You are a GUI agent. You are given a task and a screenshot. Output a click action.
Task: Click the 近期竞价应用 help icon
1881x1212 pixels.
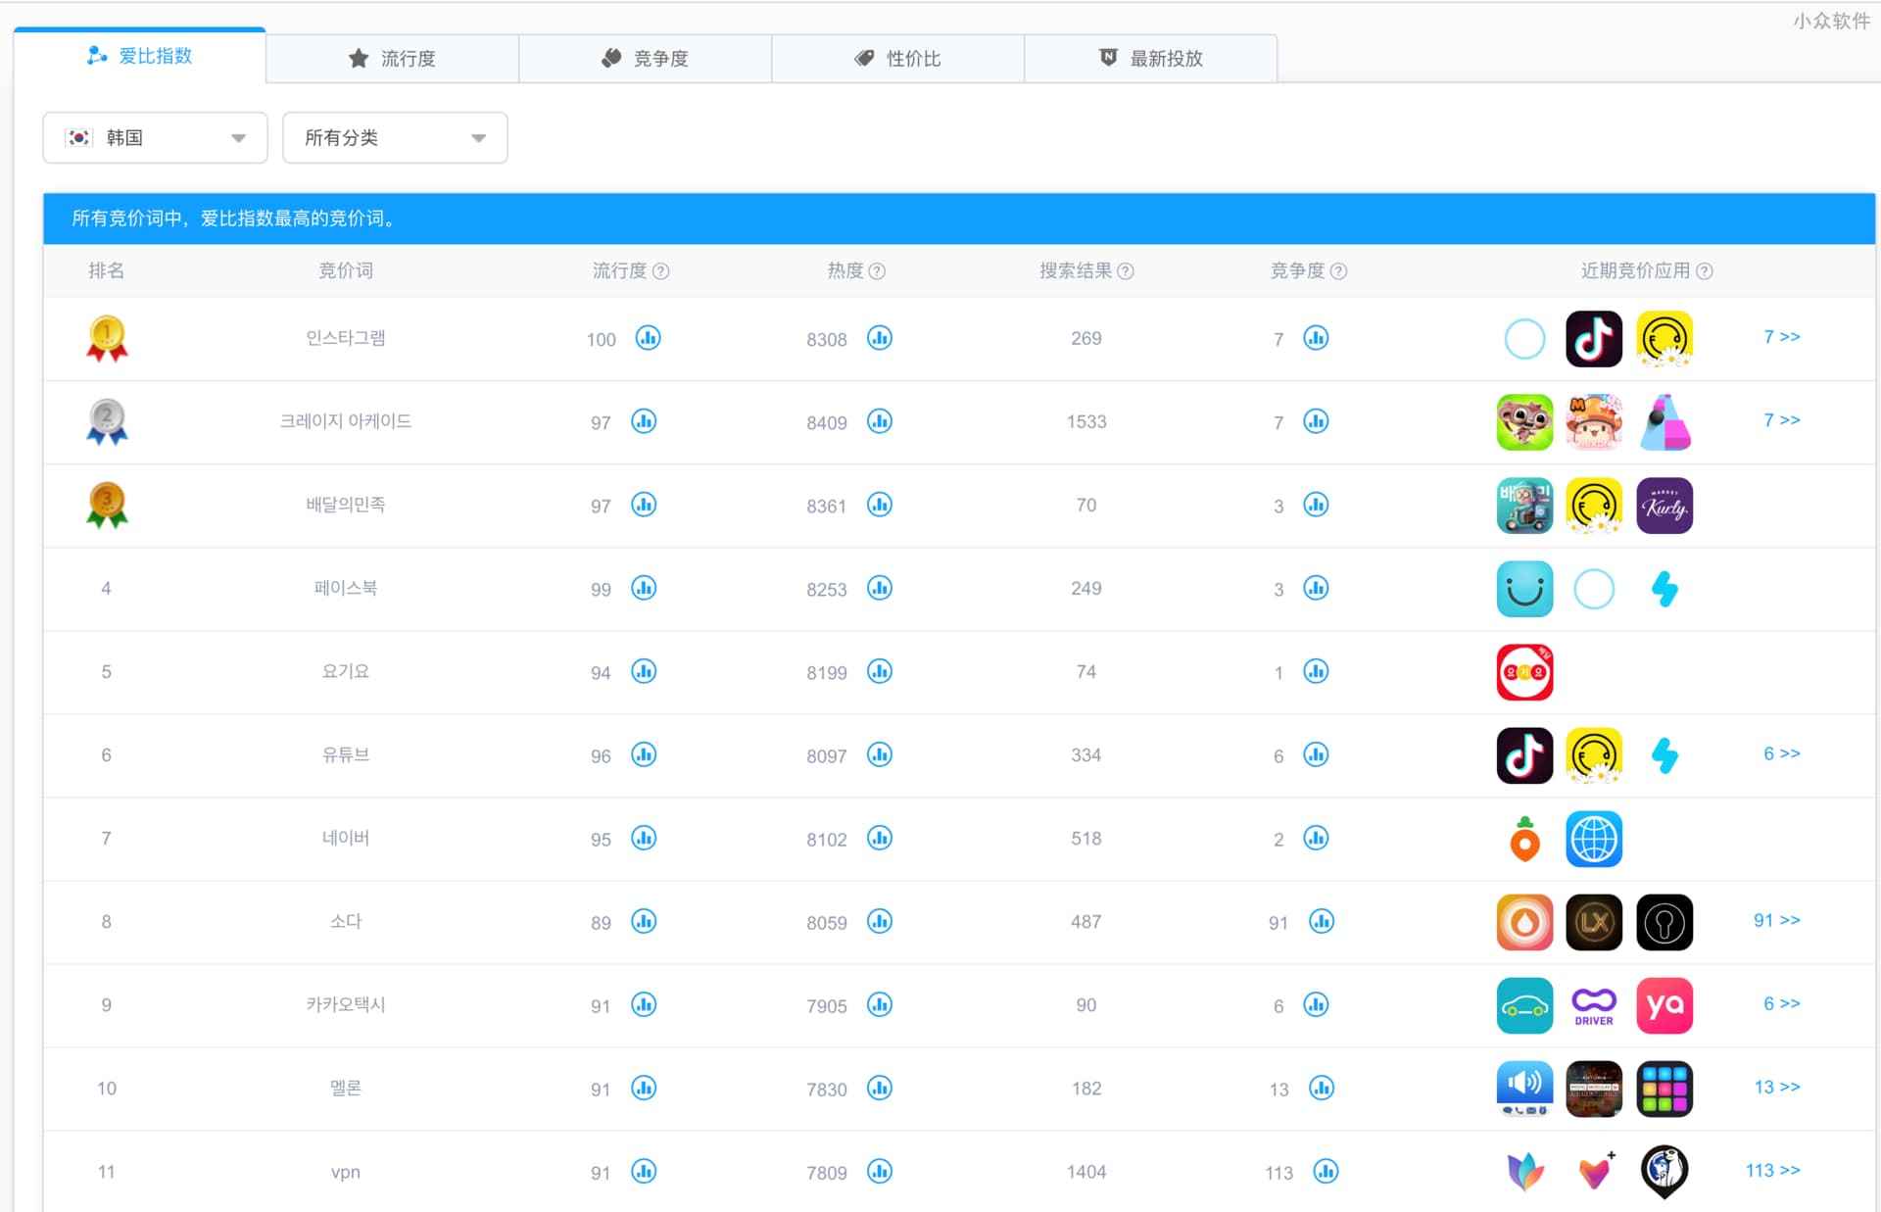tap(1705, 271)
